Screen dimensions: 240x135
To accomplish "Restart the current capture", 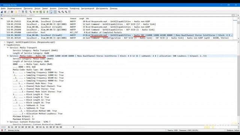I will [9, 12].
